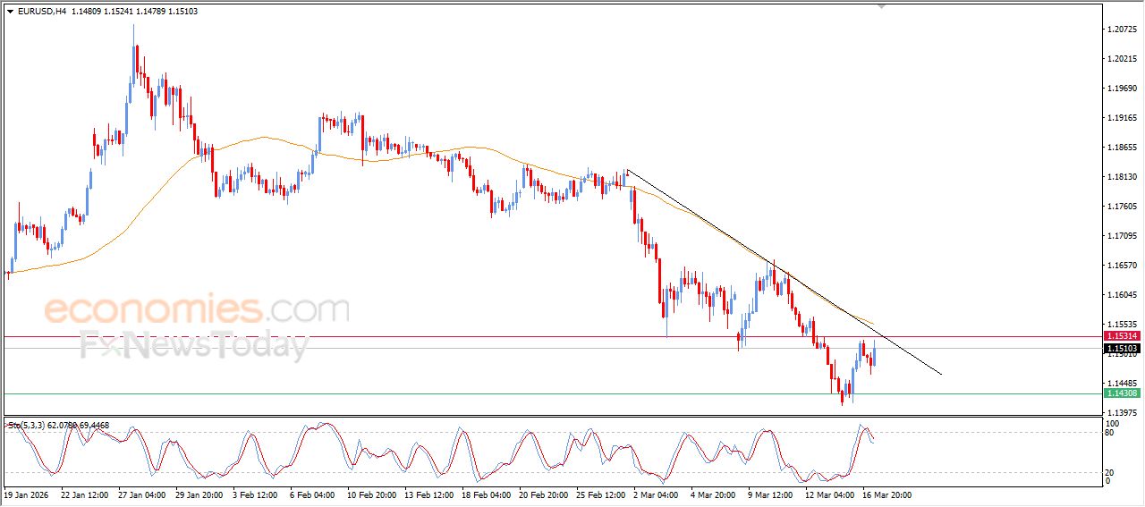Click the 20 level on stochastic scale
Image resolution: width=1145 pixels, height=507 pixels.
(x=1110, y=471)
